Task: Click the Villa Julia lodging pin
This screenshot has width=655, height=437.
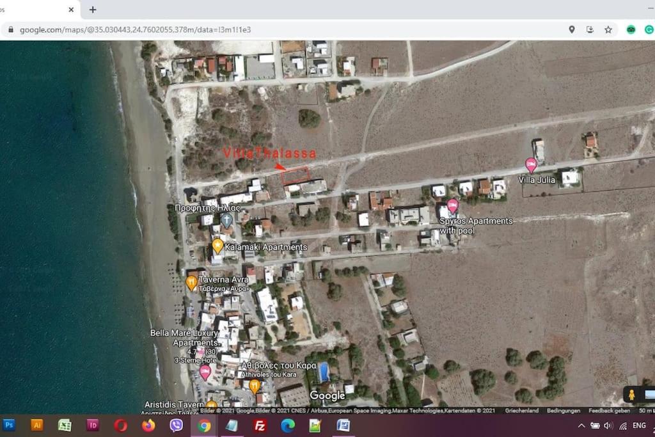Action: [530, 165]
